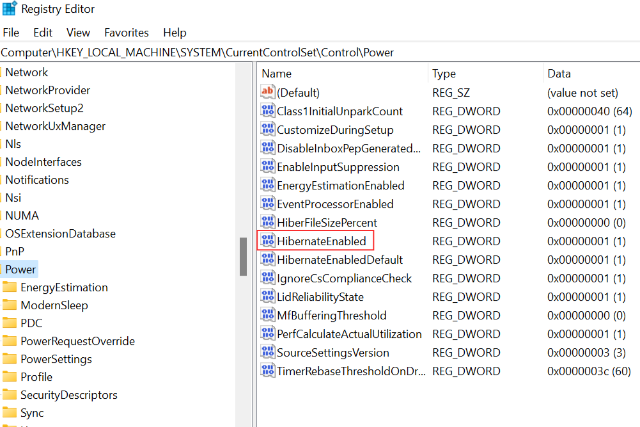Select the (Default) string value icon
Screen dimensions: 640x427
(267, 93)
